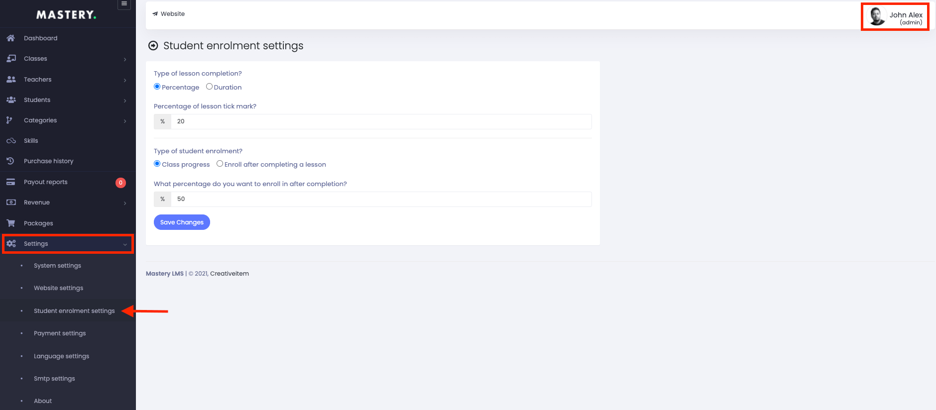
Task: Select Duration lesson completion radio
Action: click(209, 87)
